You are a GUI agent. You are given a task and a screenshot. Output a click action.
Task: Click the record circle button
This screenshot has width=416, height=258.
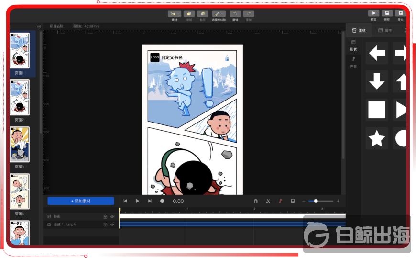[x=162, y=201]
